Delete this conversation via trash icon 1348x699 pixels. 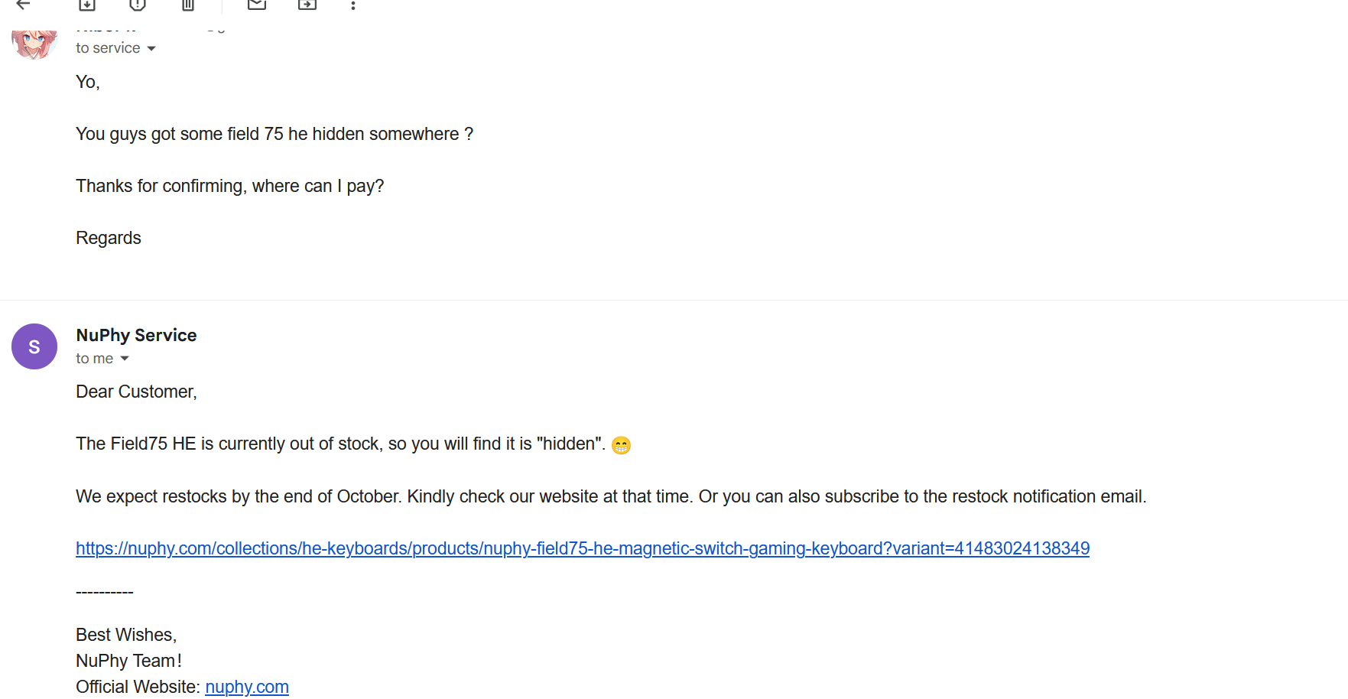pyautogui.click(x=188, y=5)
